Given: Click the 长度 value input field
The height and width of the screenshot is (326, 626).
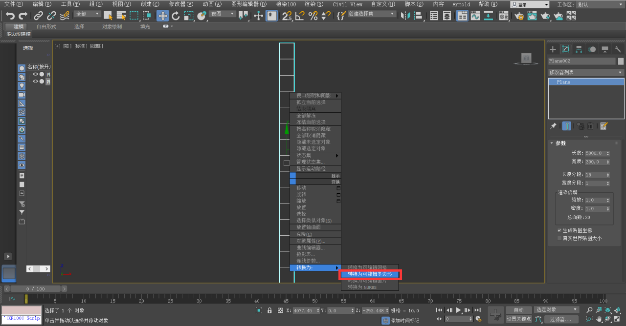Looking at the screenshot, I should click(595, 153).
